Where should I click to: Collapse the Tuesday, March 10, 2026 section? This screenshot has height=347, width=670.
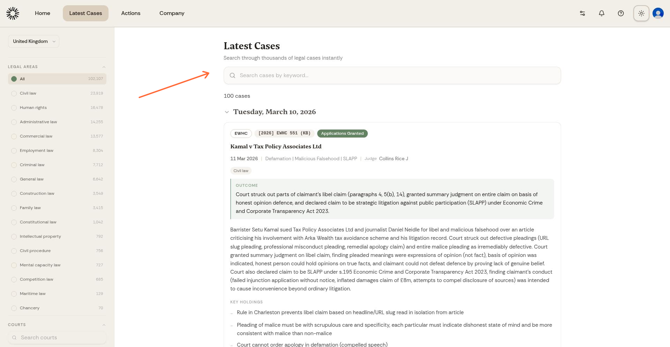point(227,112)
